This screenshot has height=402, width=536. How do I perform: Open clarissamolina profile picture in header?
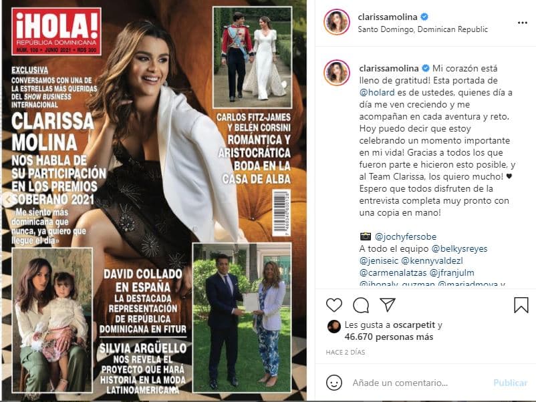pyautogui.click(x=337, y=22)
